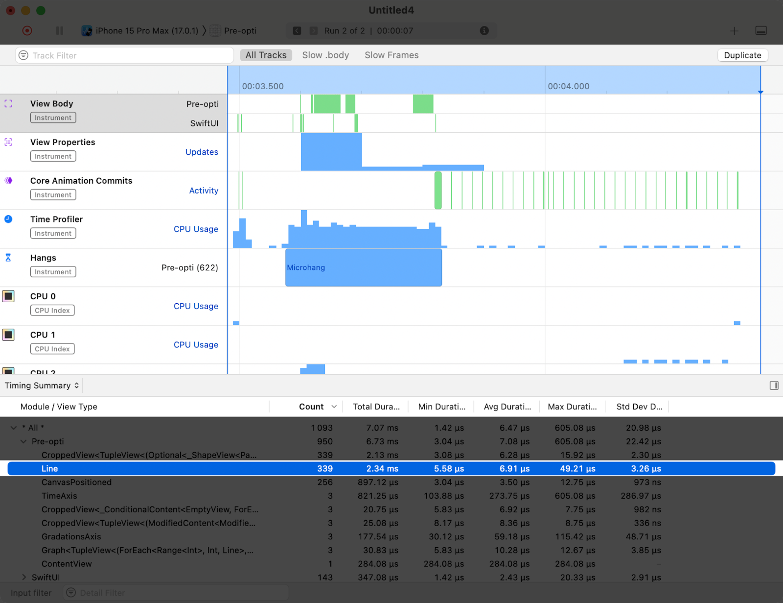Viewport: 783px width, 603px height.
Task: Collapse the Pre-opti module row
Action: tap(23, 441)
